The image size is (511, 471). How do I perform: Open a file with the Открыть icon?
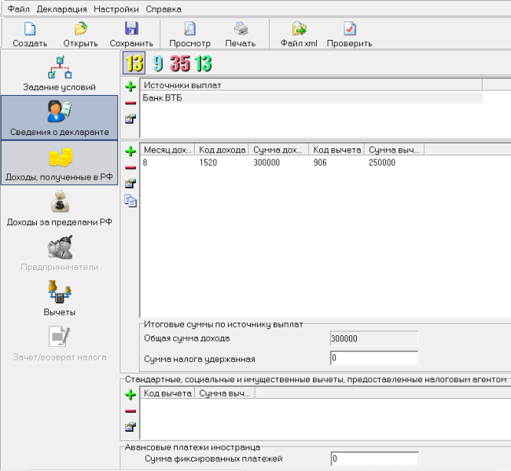click(80, 30)
